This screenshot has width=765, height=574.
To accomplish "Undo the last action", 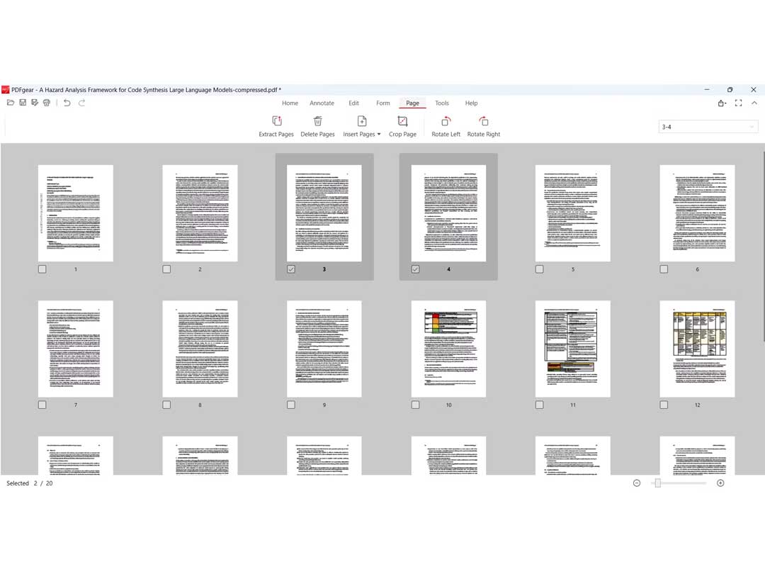I will pyautogui.click(x=67, y=103).
